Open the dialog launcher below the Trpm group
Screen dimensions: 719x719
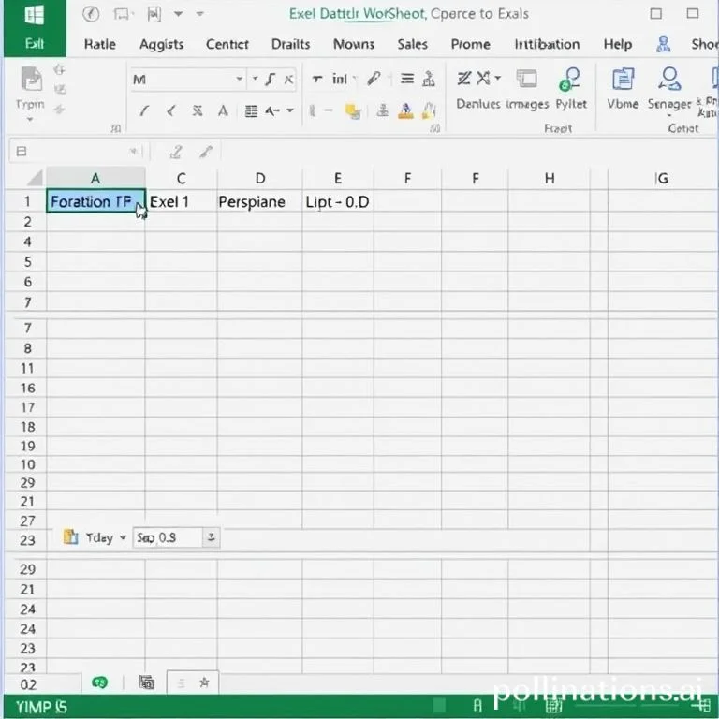click(116, 129)
